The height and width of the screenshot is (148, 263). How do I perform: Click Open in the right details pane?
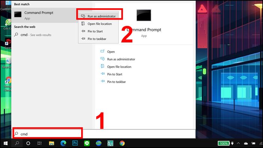[x=111, y=52]
